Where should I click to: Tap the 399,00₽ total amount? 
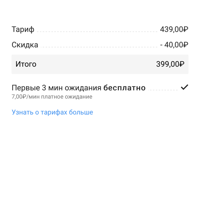point(170,64)
